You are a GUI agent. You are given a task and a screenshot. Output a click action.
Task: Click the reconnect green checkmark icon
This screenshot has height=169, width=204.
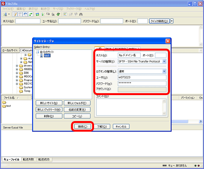tap(58, 14)
